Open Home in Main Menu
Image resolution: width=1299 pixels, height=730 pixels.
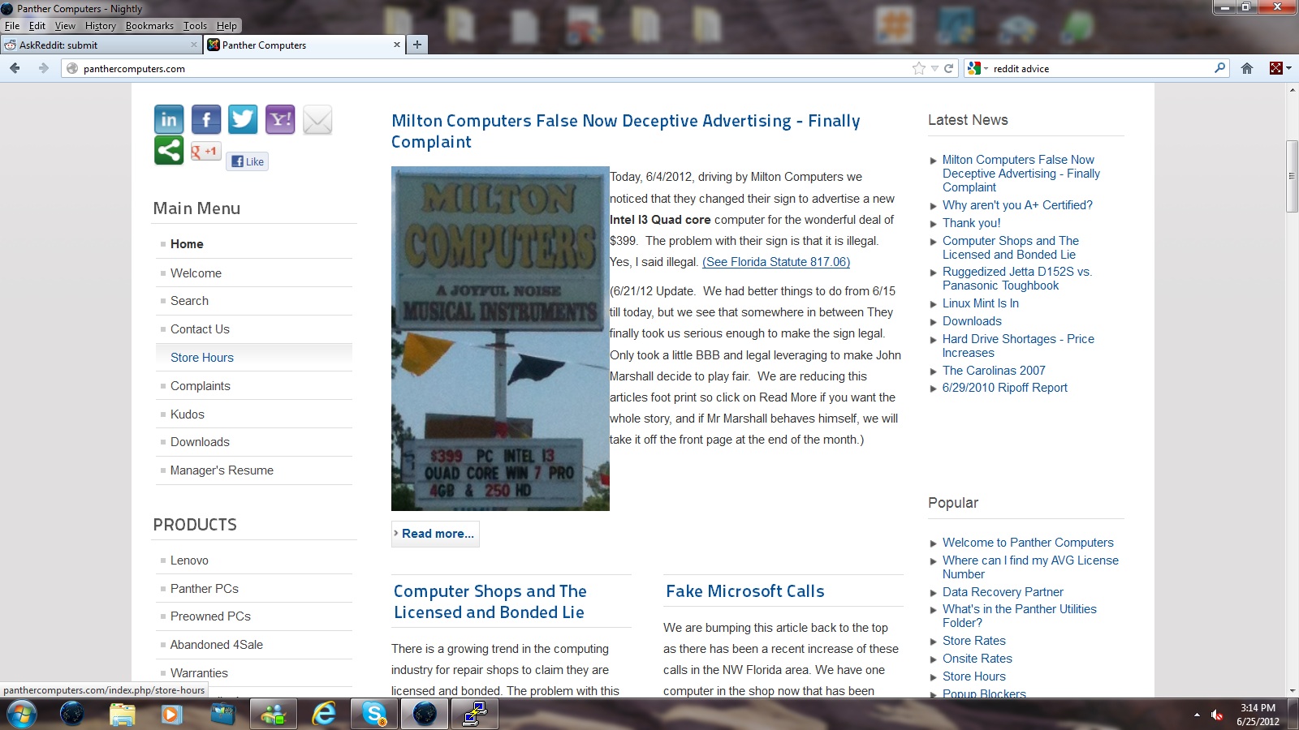187,244
